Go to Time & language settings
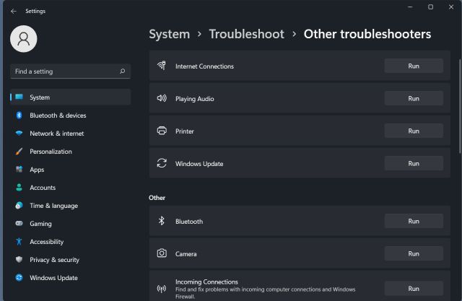The width and height of the screenshot is (462, 301). pyautogui.click(x=53, y=206)
